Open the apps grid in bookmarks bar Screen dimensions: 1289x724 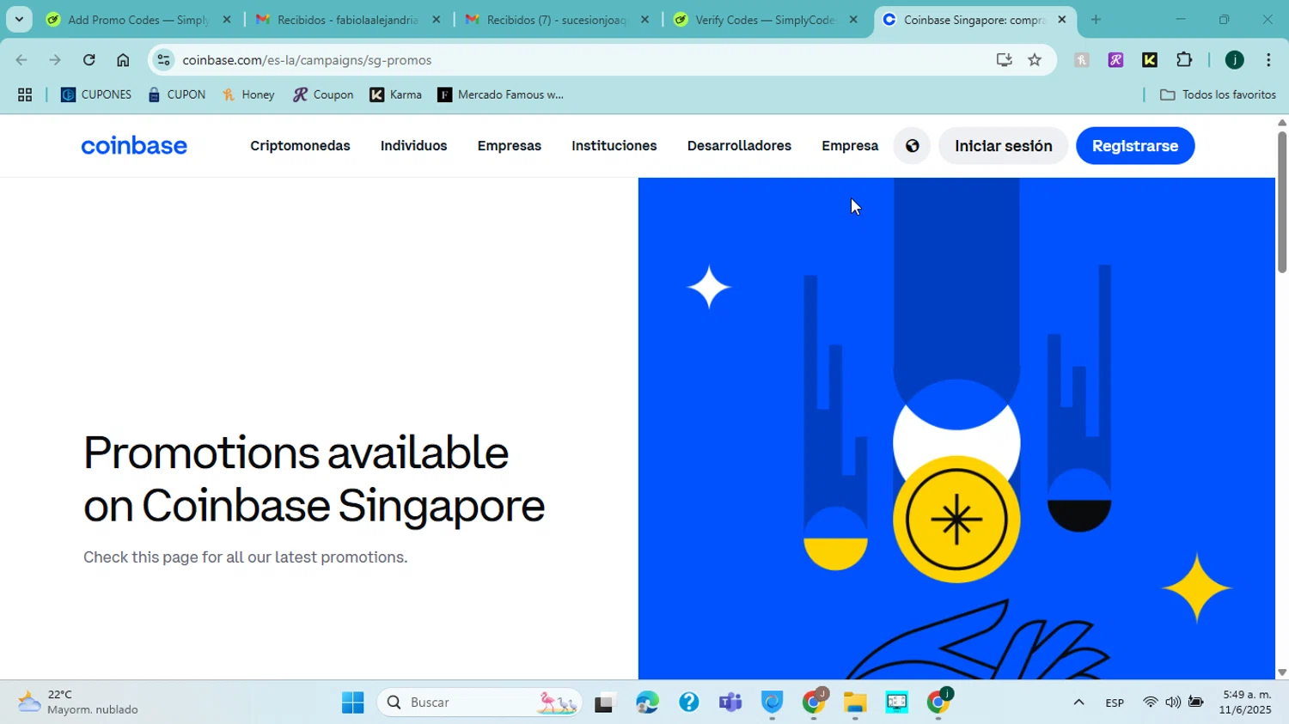tap(25, 95)
